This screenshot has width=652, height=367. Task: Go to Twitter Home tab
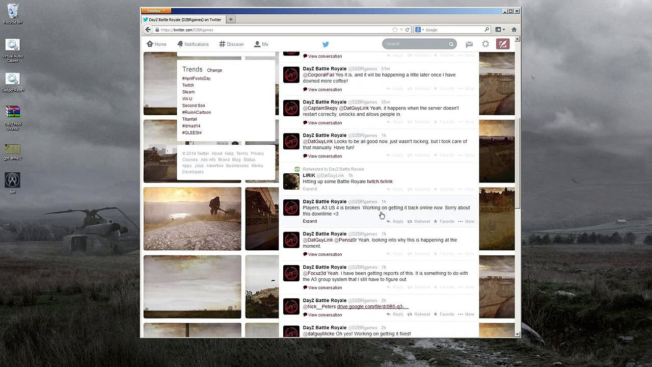click(x=156, y=44)
